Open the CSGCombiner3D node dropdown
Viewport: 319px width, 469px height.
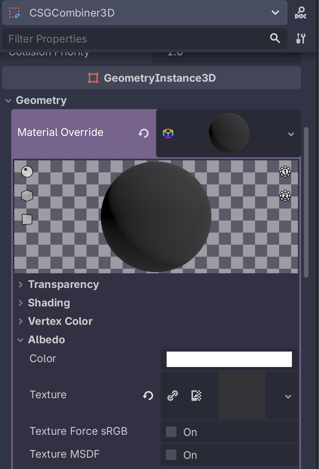click(x=274, y=12)
